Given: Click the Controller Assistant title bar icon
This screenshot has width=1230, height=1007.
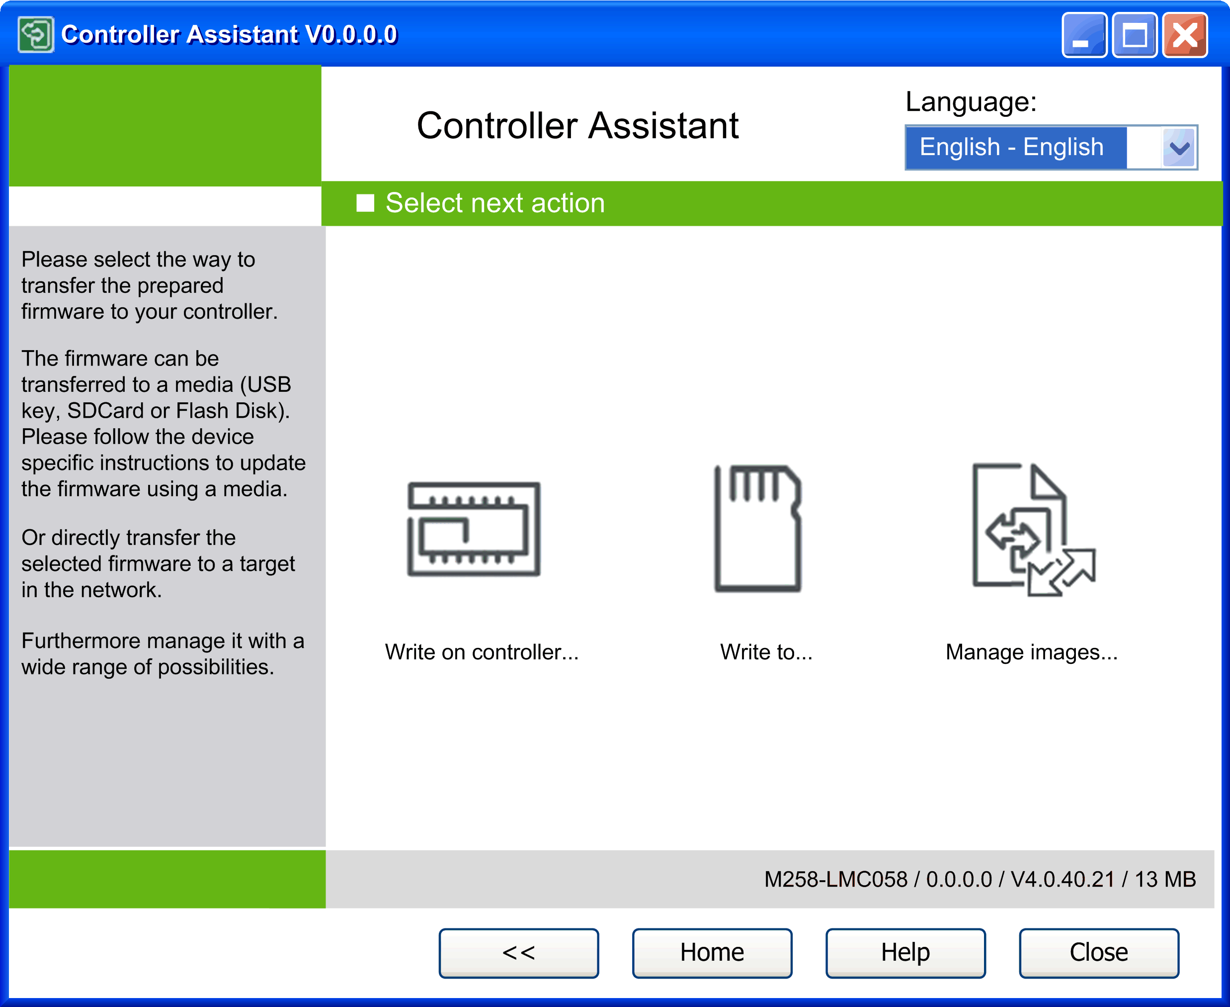Looking at the screenshot, I should click(x=35, y=35).
